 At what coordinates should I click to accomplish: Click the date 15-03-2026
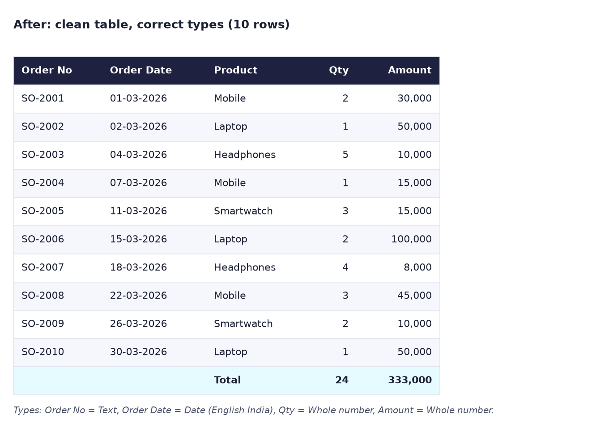click(138, 240)
